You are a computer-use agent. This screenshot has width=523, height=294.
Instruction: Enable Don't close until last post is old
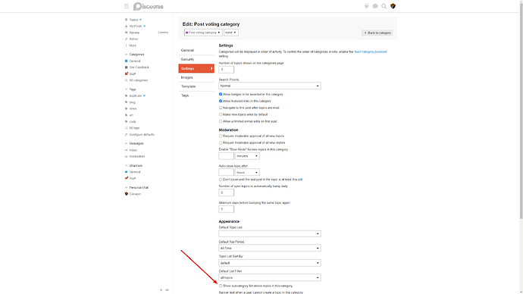pyautogui.click(x=221, y=180)
